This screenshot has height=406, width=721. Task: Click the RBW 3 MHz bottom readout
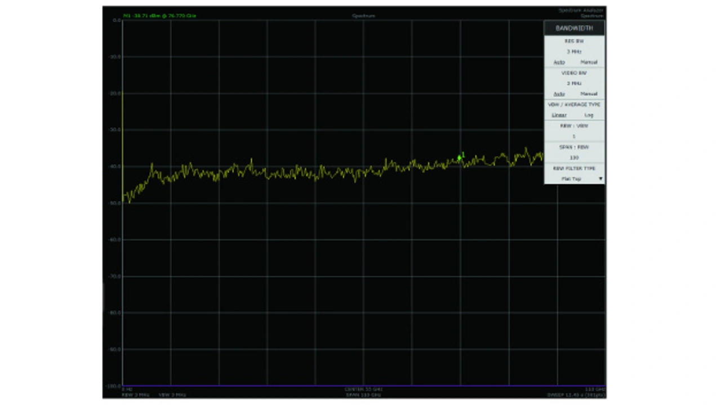[135, 395]
